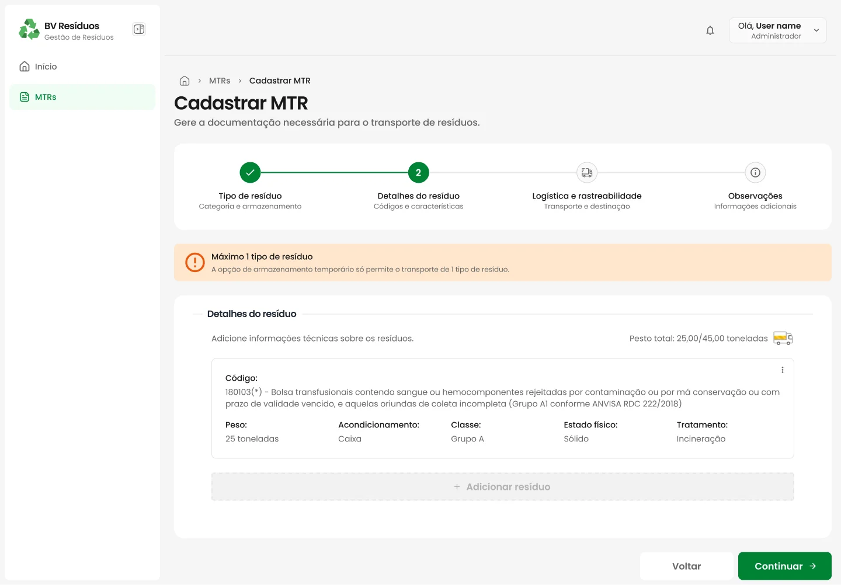
Task: Click the completed step checkmark circle
Action: (x=250, y=172)
